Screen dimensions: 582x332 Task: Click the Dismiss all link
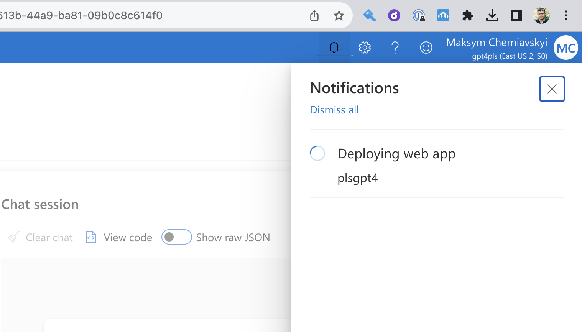pyautogui.click(x=334, y=110)
